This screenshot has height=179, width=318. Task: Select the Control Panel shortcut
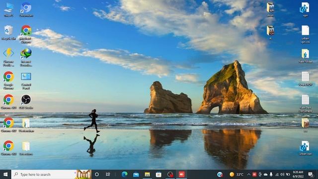click(26, 81)
